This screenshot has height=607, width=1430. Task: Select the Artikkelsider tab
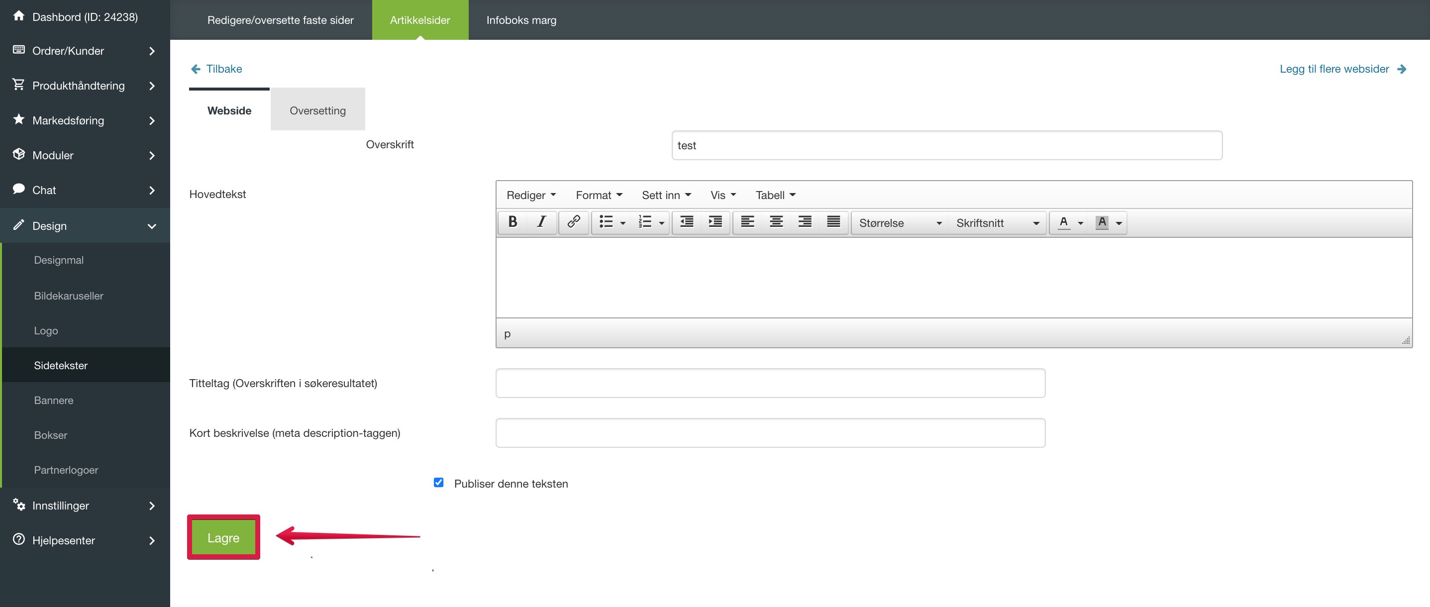coord(419,20)
